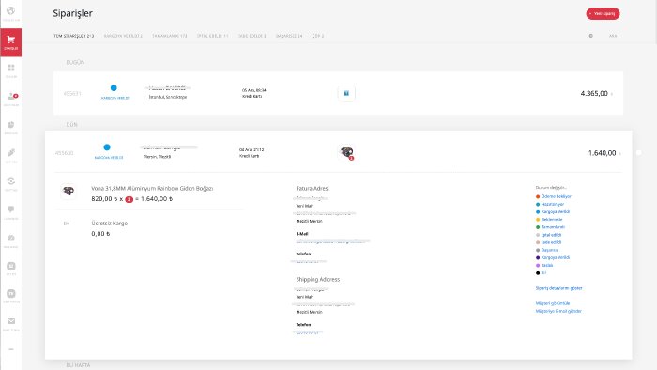Set status to İade edildi
Screen dimensions: 657x370
(x=548, y=242)
